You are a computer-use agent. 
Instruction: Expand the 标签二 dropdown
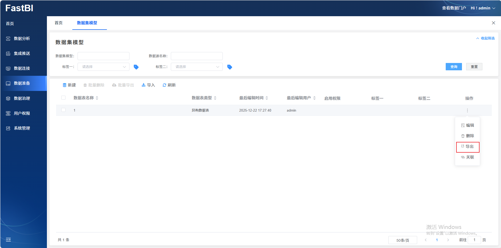(x=197, y=67)
